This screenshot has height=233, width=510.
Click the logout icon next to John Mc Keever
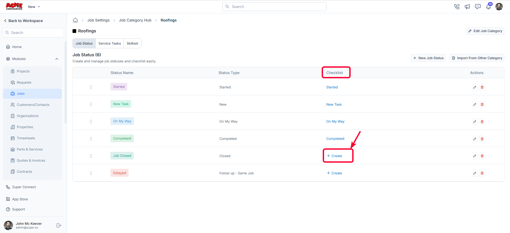point(59,225)
